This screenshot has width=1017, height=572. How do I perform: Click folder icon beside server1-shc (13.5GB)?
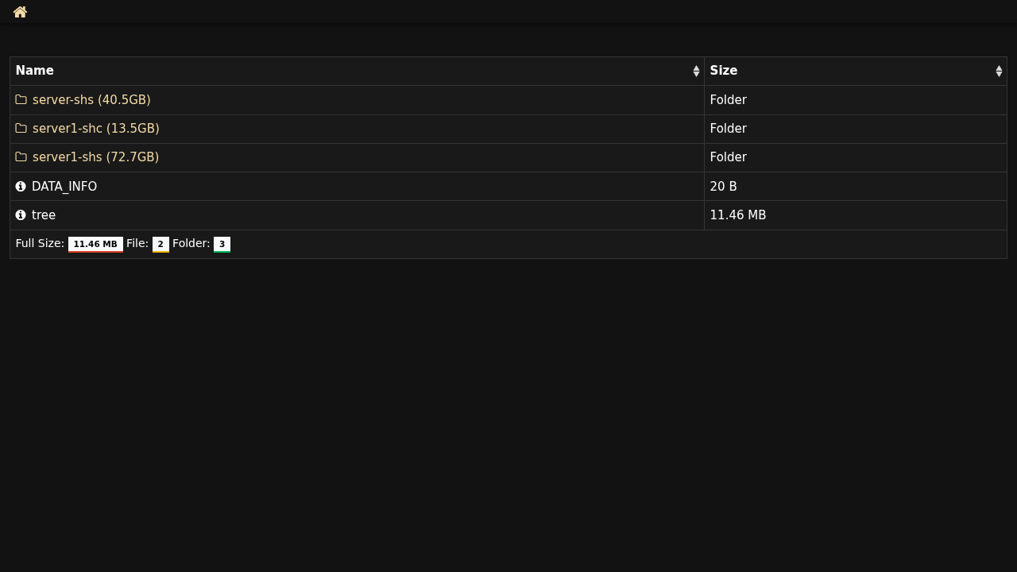[21, 129]
